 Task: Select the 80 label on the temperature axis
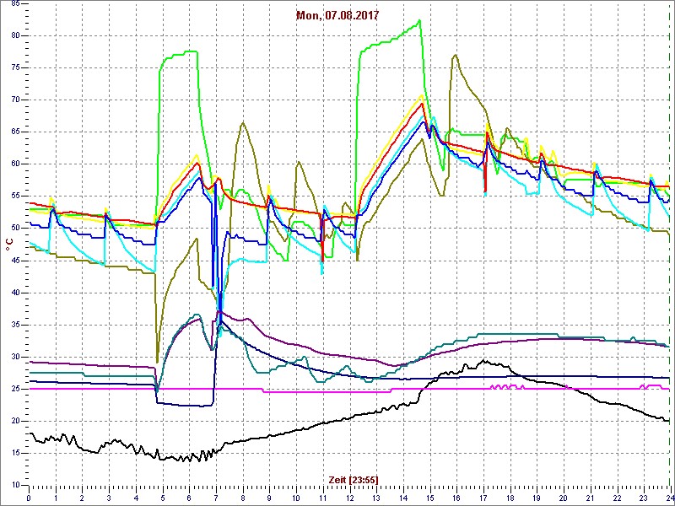pyautogui.click(x=15, y=35)
